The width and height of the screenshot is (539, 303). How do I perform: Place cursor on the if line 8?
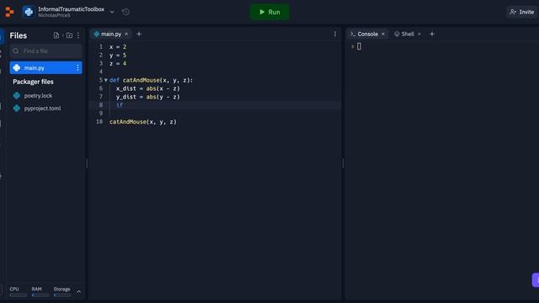(120, 105)
